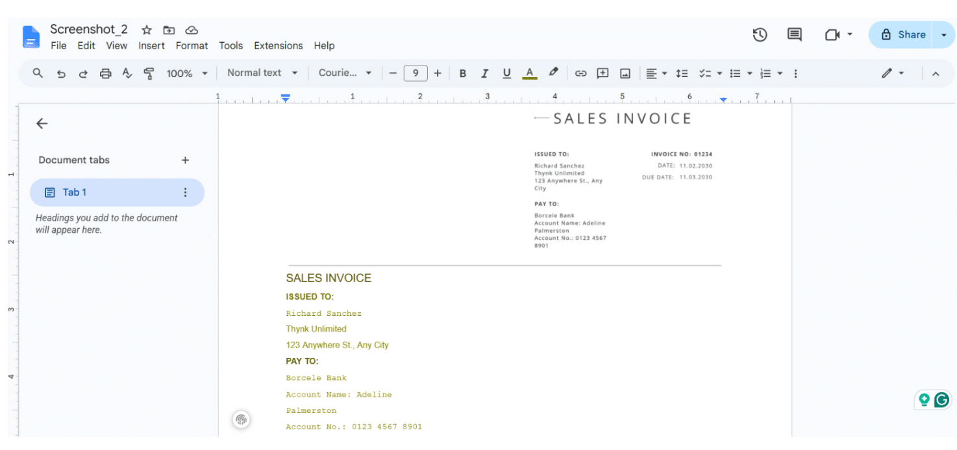Redo the last action

[x=83, y=73]
